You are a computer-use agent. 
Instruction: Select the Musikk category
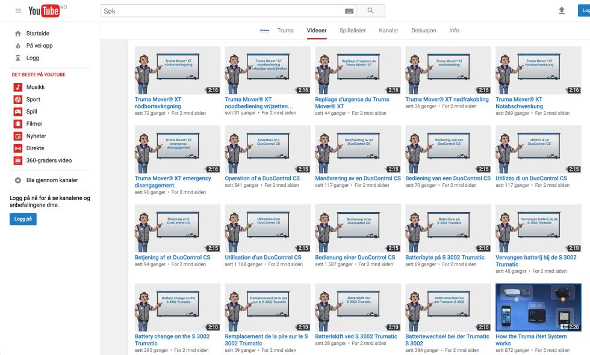click(x=35, y=87)
